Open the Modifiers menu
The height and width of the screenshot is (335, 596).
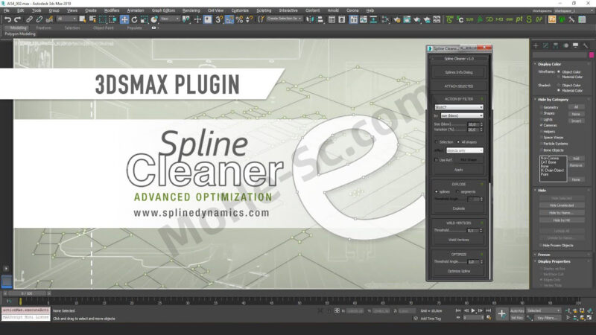pyautogui.click(x=112, y=10)
